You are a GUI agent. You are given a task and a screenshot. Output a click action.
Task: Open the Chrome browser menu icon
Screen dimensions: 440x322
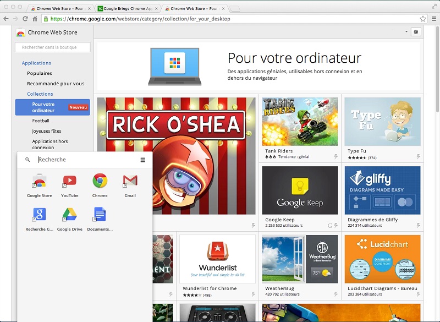pyautogui.click(x=434, y=19)
